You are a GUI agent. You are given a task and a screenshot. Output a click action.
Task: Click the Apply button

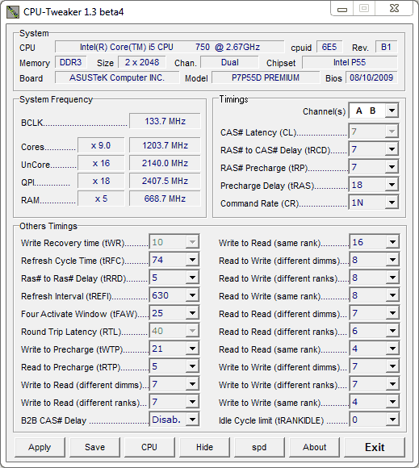40,447
